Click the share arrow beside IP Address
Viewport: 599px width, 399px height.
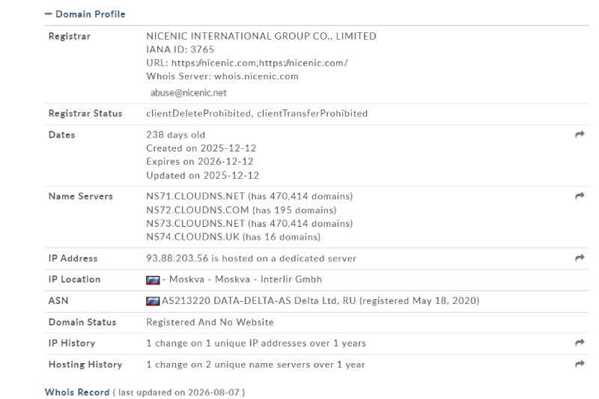pyautogui.click(x=580, y=258)
